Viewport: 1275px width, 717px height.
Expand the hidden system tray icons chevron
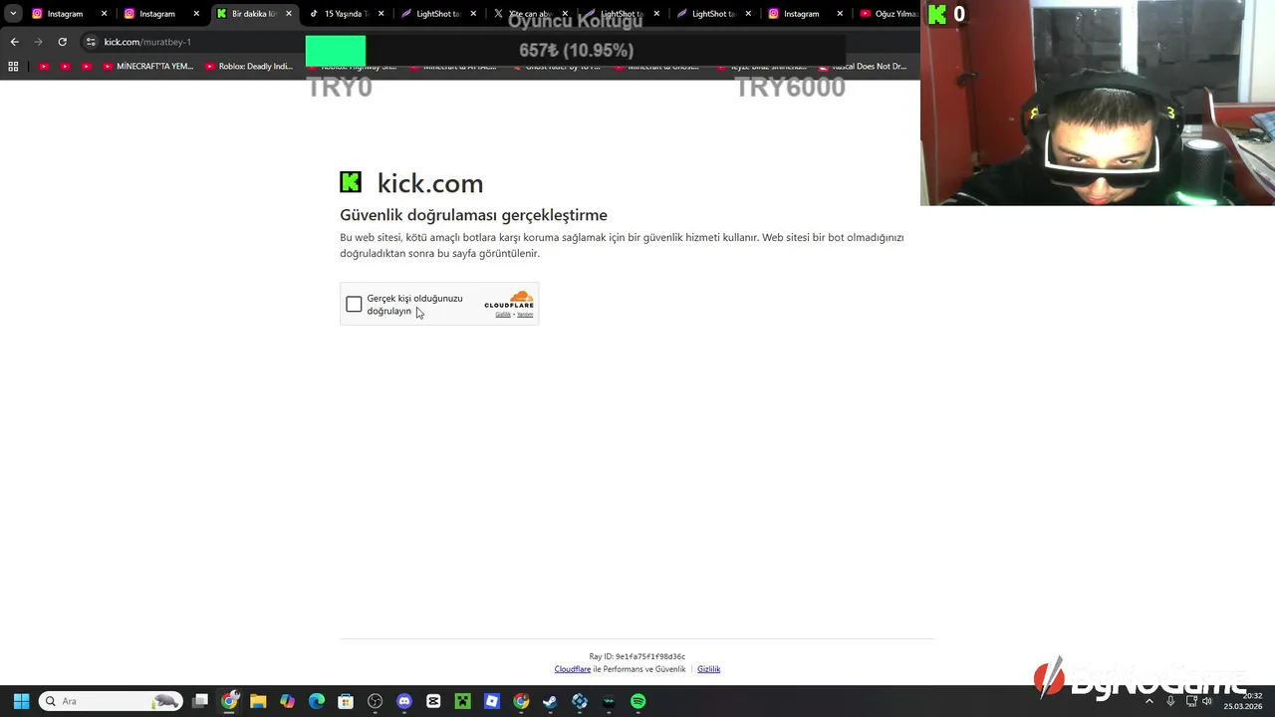[1149, 701]
